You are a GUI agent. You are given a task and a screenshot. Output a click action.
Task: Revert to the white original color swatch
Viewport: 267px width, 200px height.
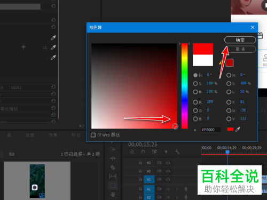click(x=203, y=60)
